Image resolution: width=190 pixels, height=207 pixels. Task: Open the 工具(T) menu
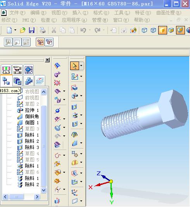(122, 13)
